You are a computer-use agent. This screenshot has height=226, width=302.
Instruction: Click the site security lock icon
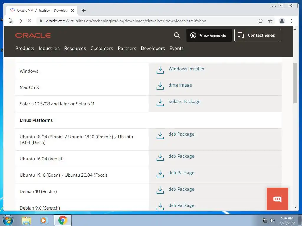(41, 21)
